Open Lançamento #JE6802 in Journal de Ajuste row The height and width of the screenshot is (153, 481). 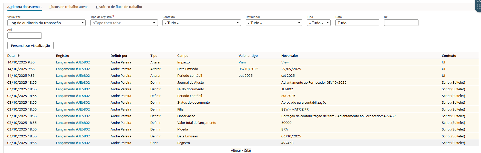tap(73, 82)
